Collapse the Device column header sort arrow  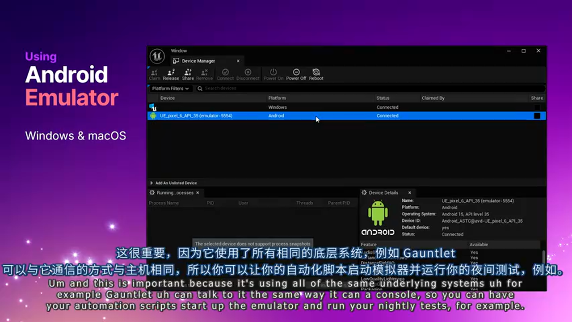(167, 97)
